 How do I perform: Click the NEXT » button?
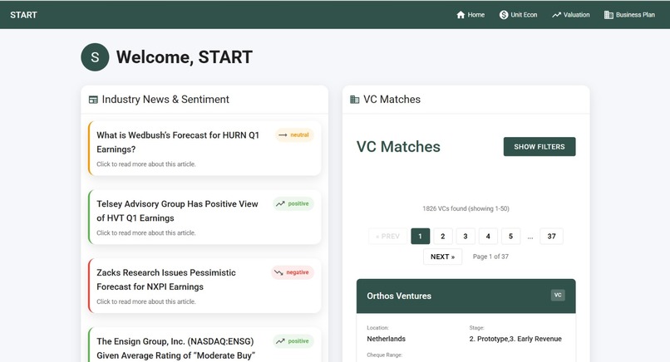(x=443, y=257)
